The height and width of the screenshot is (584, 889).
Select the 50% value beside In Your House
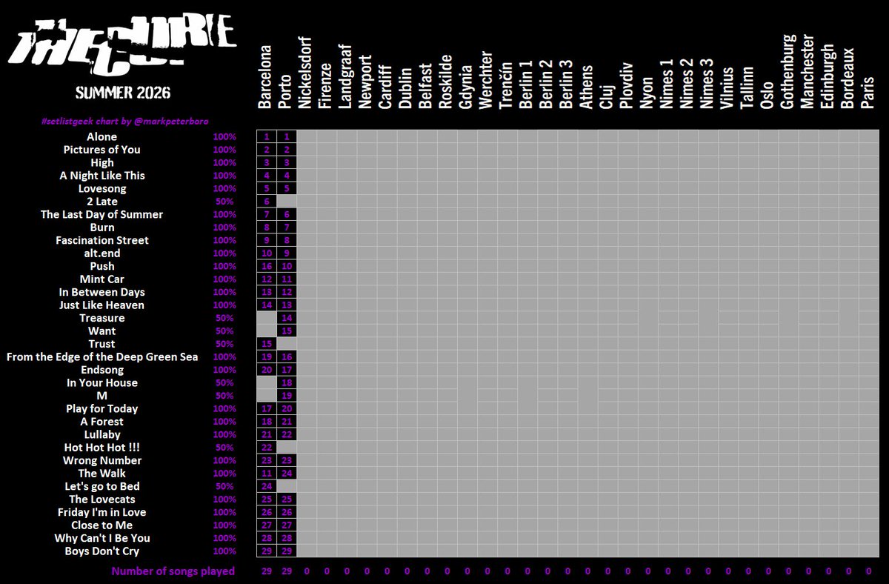pos(224,383)
